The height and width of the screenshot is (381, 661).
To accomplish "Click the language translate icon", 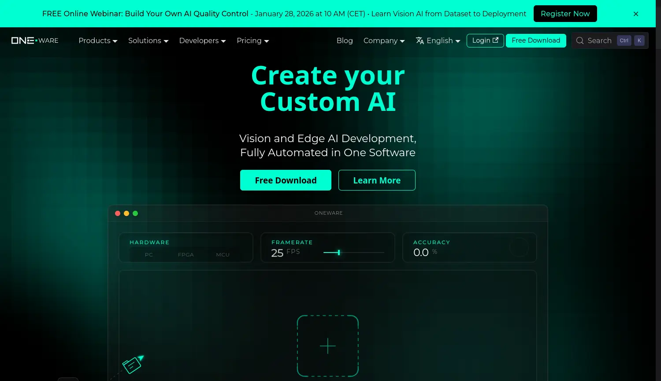I will (x=420, y=40).
